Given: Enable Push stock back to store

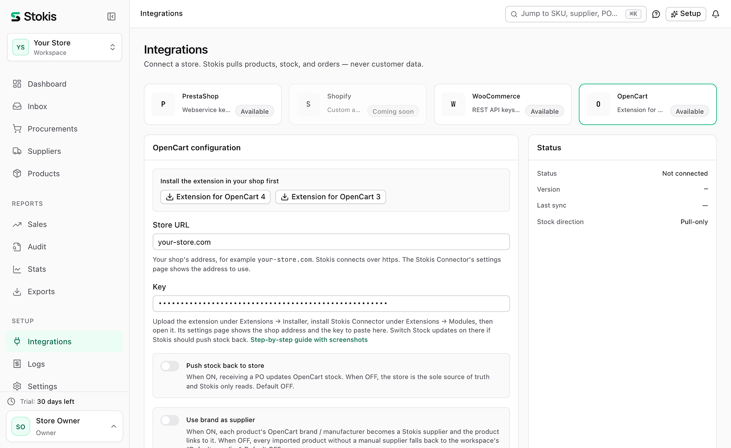Looking at the screenshot, I should [x=170, y=366].
